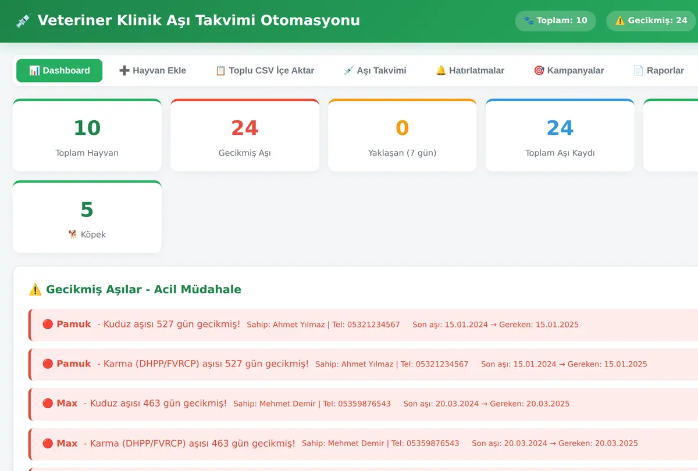Click the syringe icon in header title

(23, 21)
